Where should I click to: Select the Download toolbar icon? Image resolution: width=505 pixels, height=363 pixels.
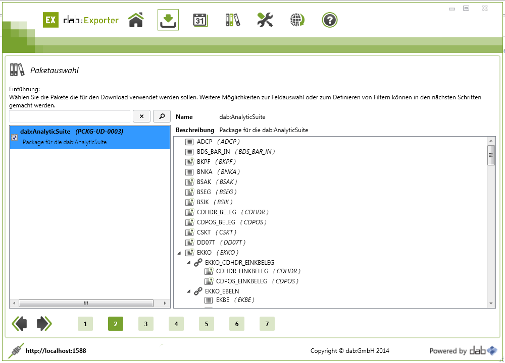(168, 20)
